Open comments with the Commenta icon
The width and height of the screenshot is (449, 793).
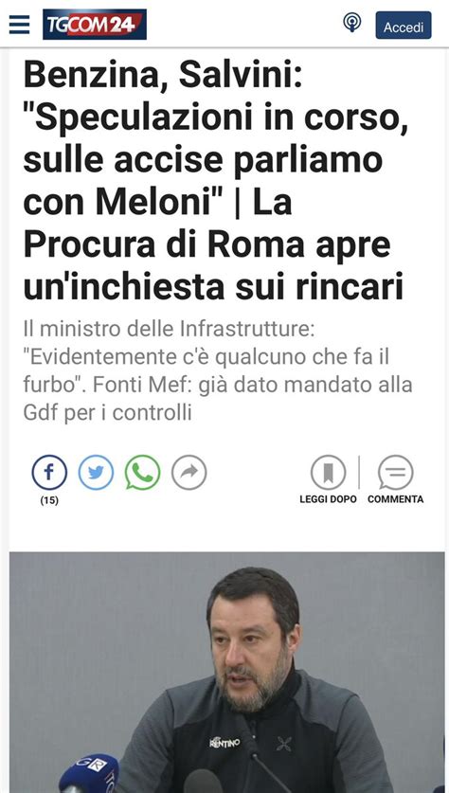click(395, 473)
